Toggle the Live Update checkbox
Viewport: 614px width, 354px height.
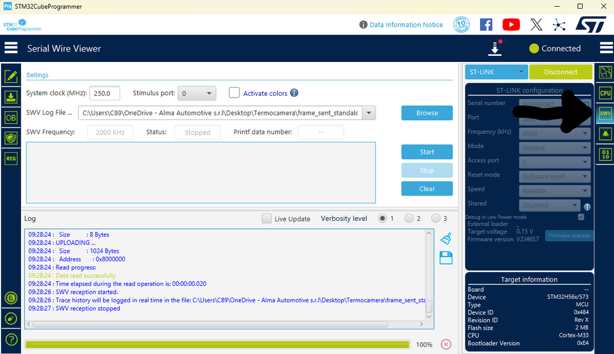tap(266, 218)
